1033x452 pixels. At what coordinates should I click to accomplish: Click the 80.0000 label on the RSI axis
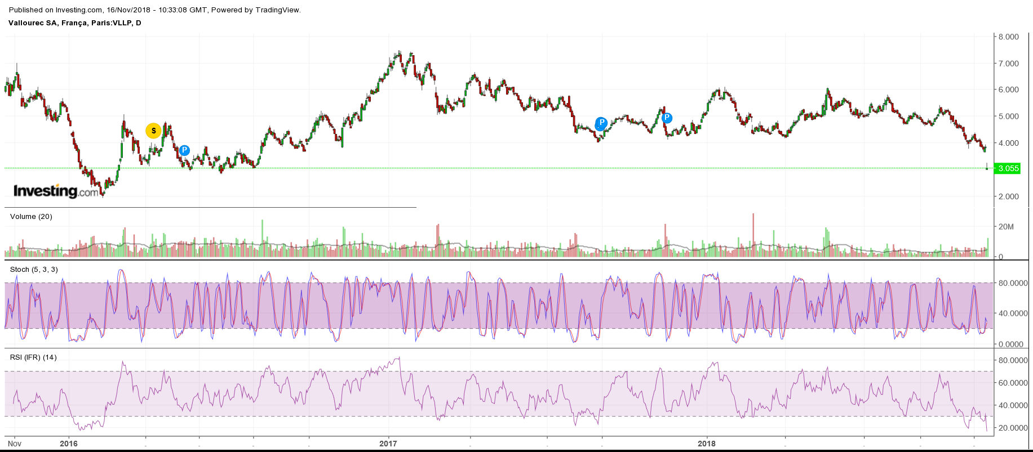click(x=1013, y=360)
